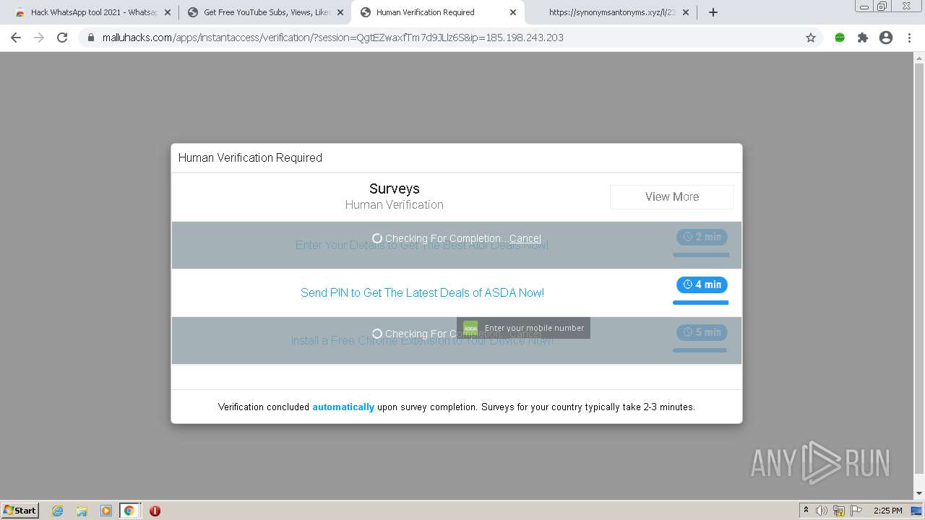This screenshot has height=520, width=925.
Task: Launch Internet Explorer from taskbar
Action: (x=58, y=511)
